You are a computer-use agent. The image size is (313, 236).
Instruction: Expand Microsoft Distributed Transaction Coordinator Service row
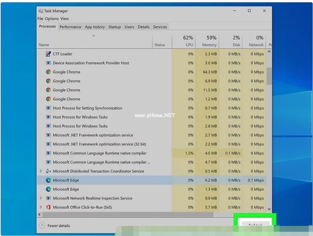tap(41, 171)
